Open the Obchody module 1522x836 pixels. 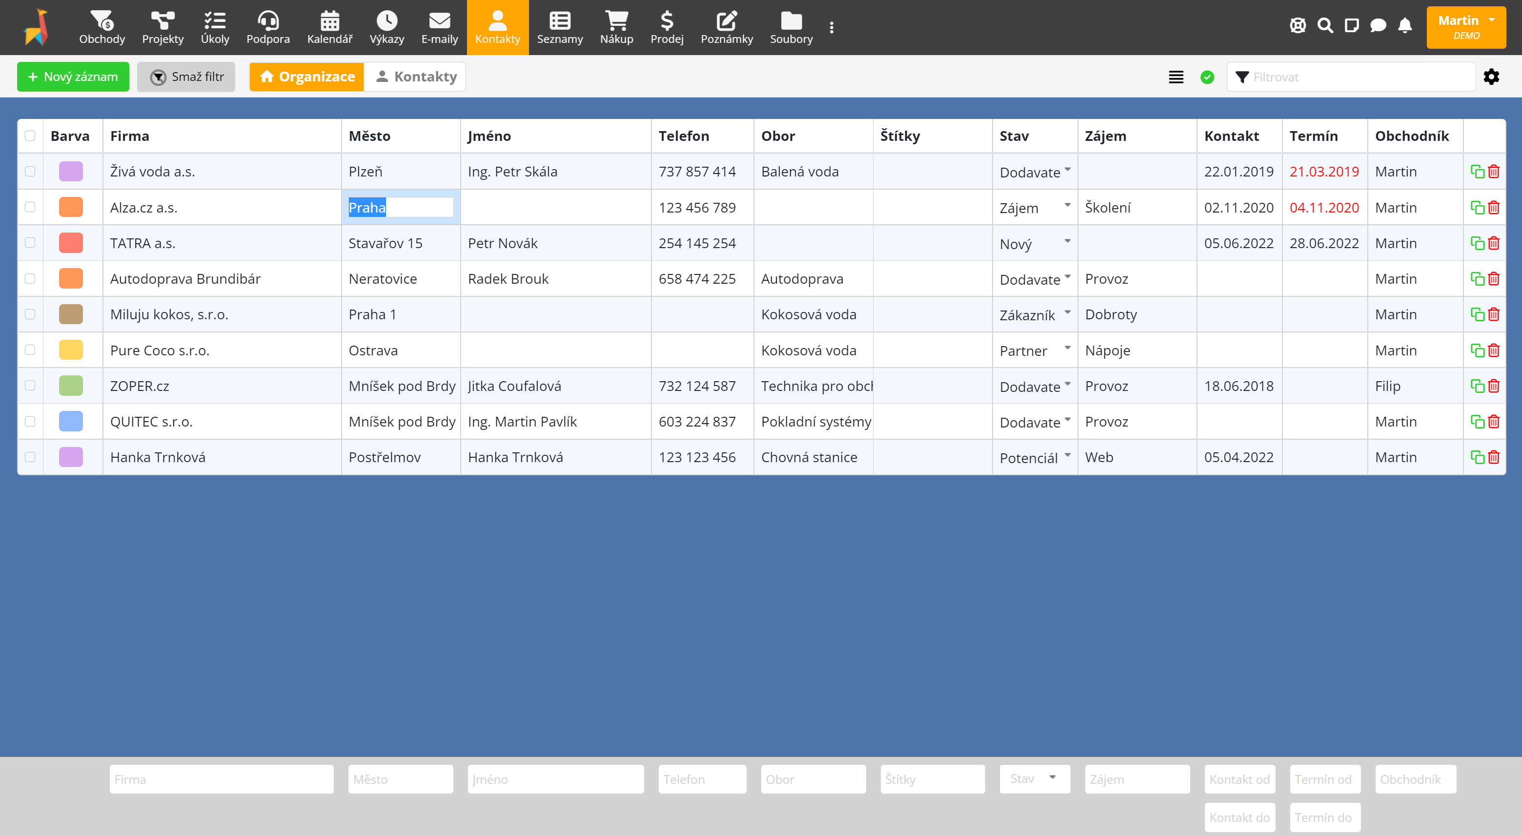(x=102, y=27)
